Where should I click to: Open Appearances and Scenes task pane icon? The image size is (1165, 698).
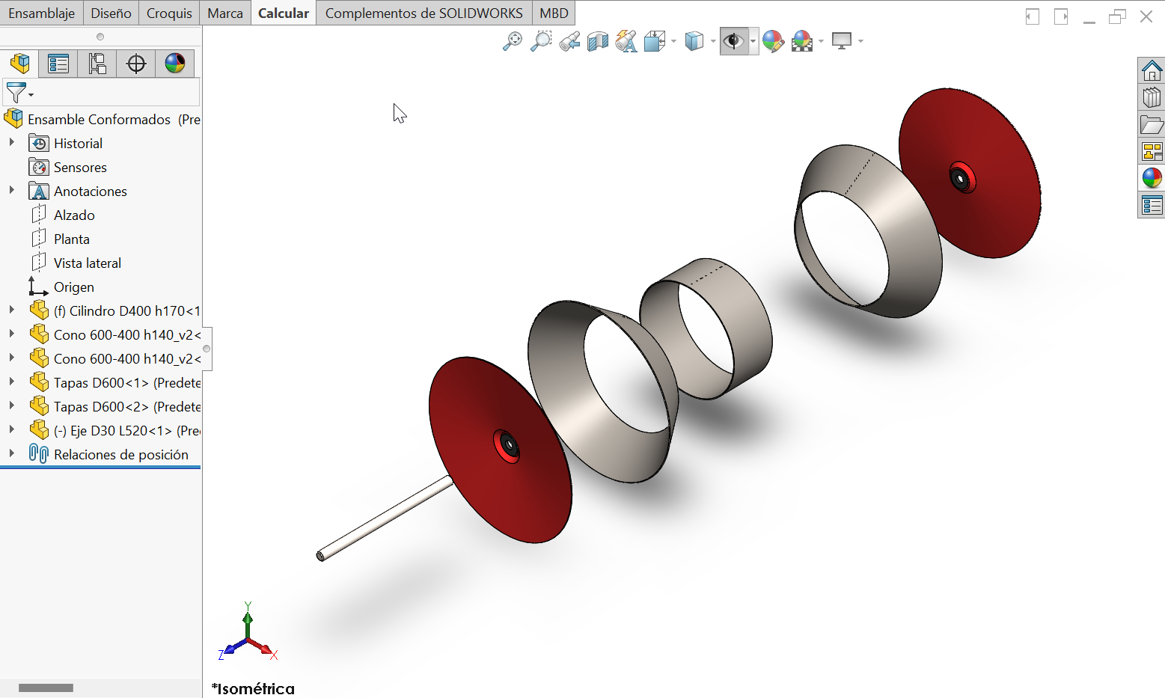pyautogui.click(x=1152, y=178)
